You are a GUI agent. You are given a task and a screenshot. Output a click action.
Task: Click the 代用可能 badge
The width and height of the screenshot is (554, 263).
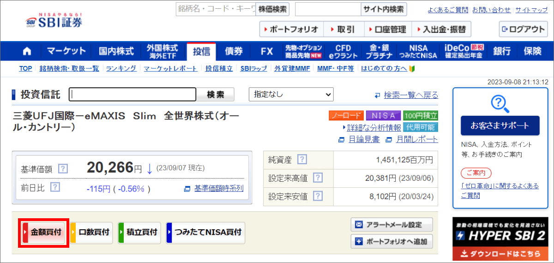[420, 127]
